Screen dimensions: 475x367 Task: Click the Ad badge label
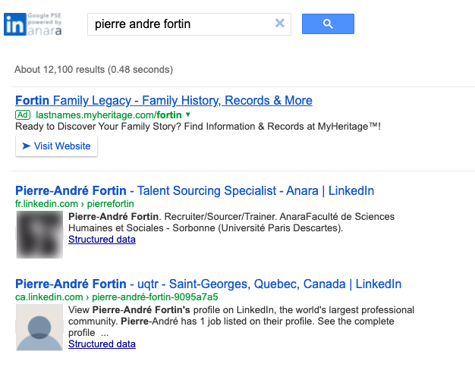23,115
